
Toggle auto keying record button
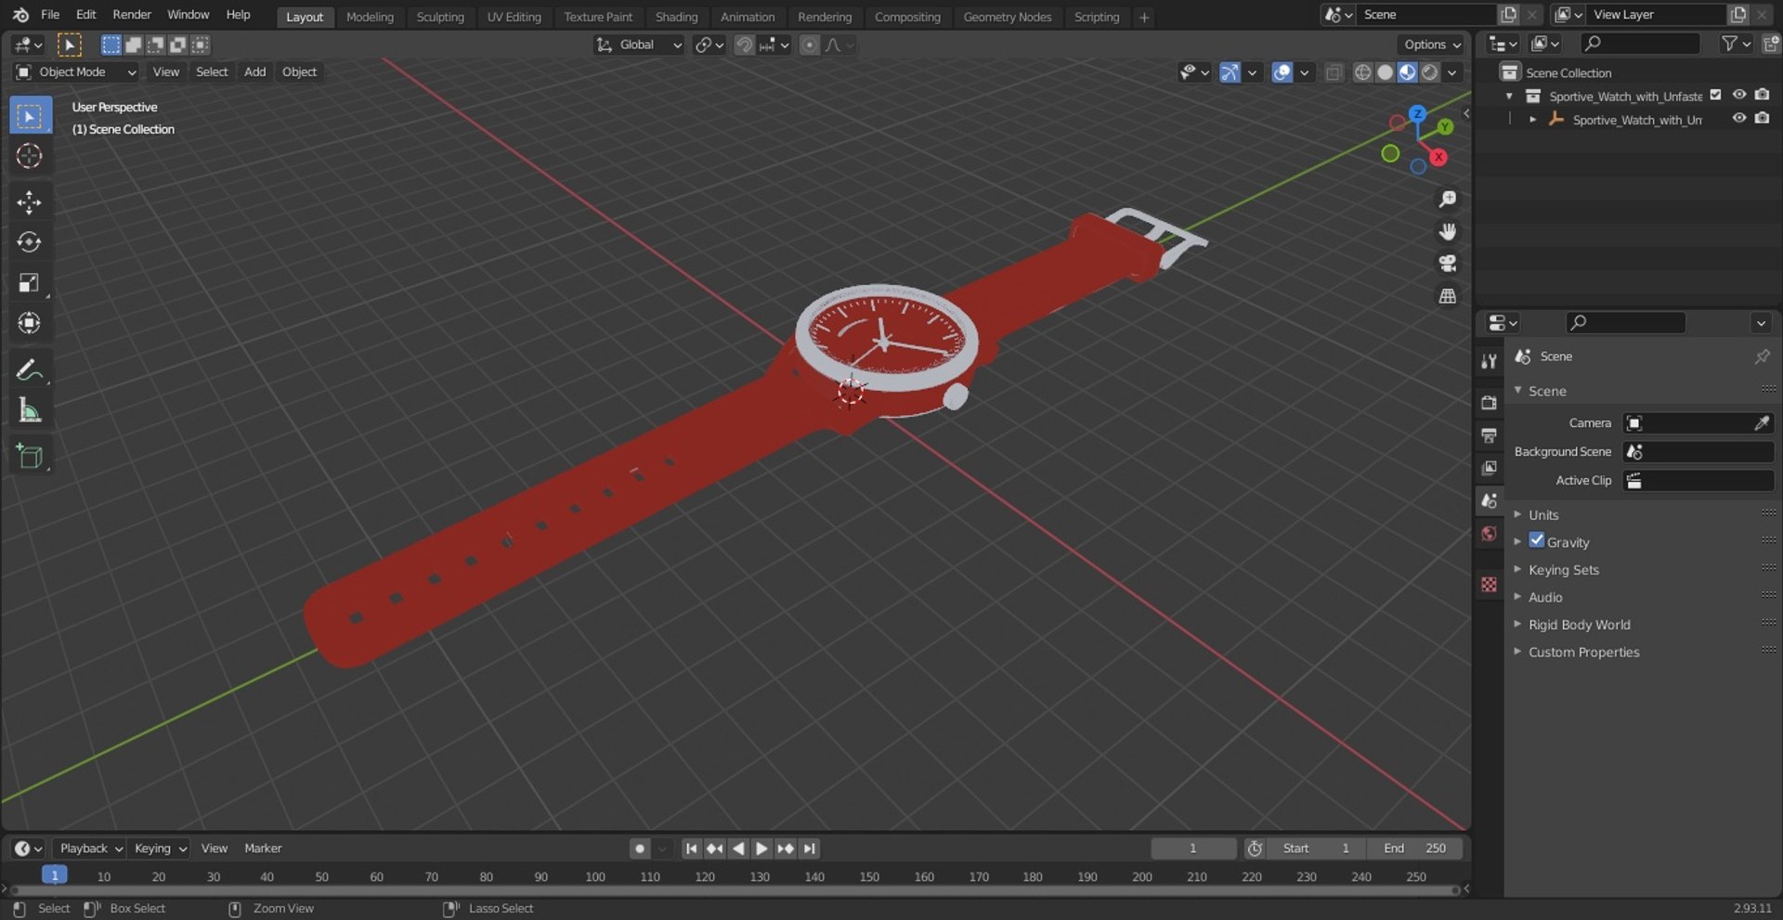(640, 849)
